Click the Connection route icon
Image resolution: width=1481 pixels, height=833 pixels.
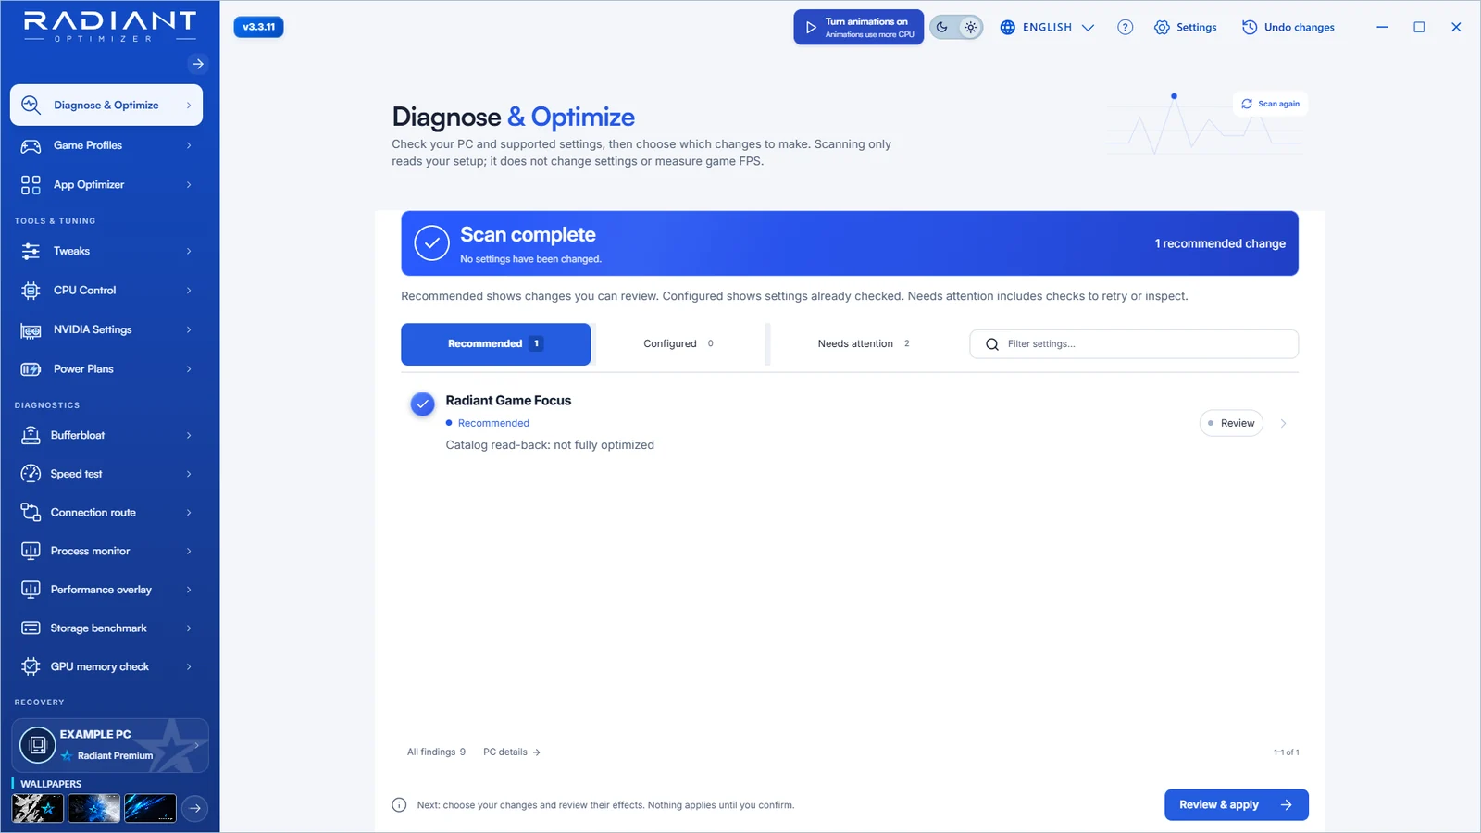(31, 513)
